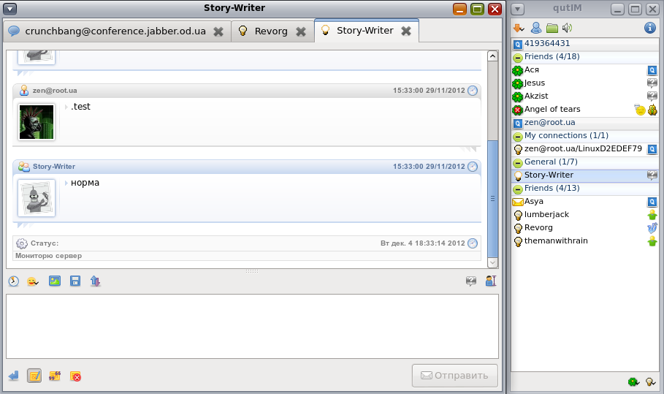
Task: Collapse the My connections (1/1) group
Action: pos(517,137)
